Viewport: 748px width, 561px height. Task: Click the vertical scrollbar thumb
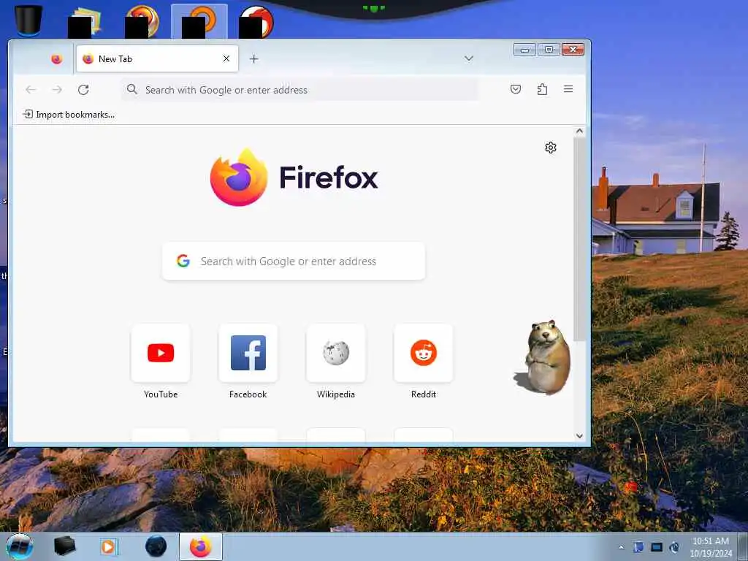click(x=579, y=239)
